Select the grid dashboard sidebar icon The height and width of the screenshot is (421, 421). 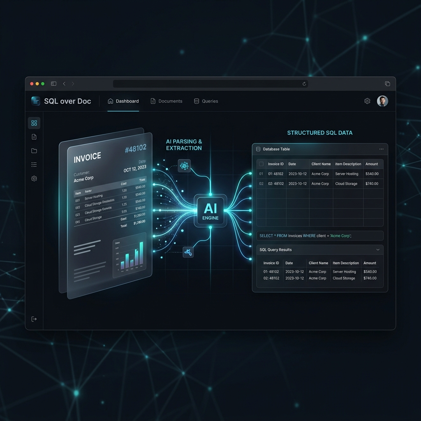pyautogui.click(x=34, y=123)
